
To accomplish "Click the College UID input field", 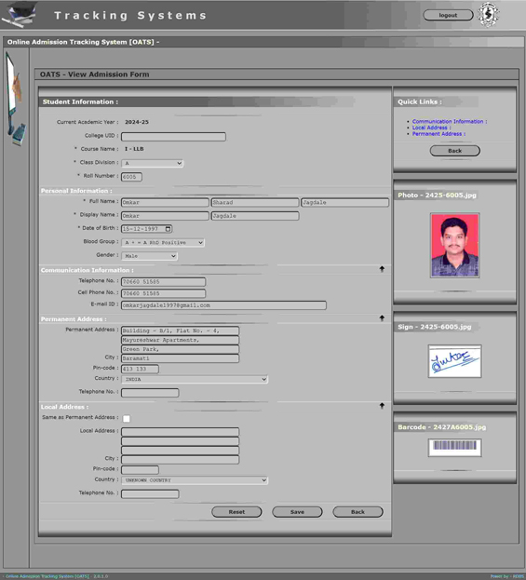I will [x=173, y=137].
